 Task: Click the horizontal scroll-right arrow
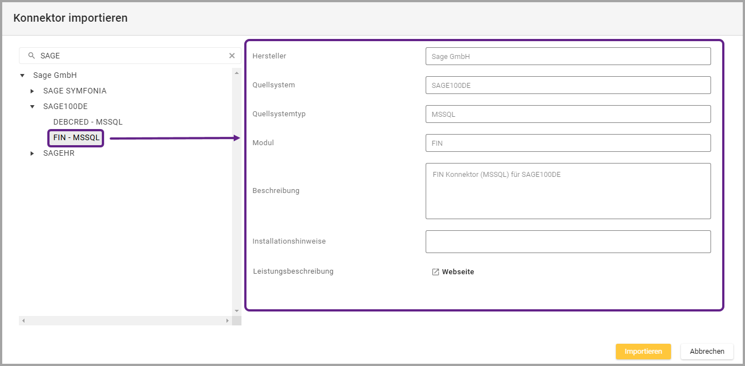227,321
